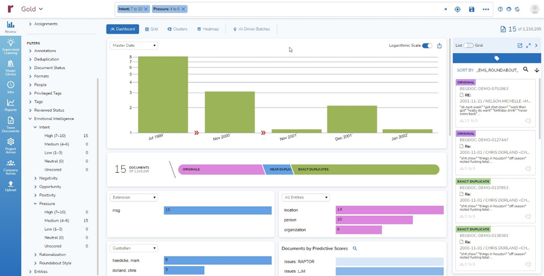Image resolution: width=544 pixels, height=276 pixels.
Task: Toggle the List/Grid view switch
Action: click(468, 45)
